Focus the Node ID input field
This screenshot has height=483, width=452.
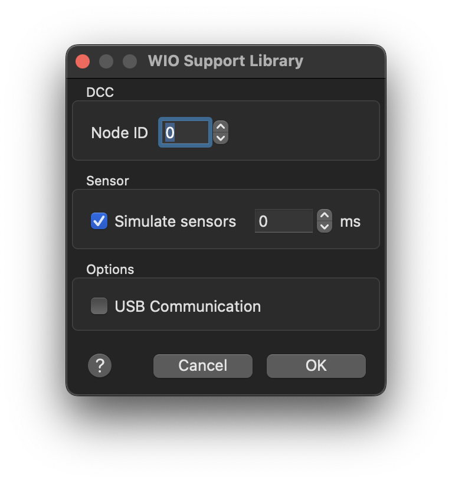(x=185, y=133)
